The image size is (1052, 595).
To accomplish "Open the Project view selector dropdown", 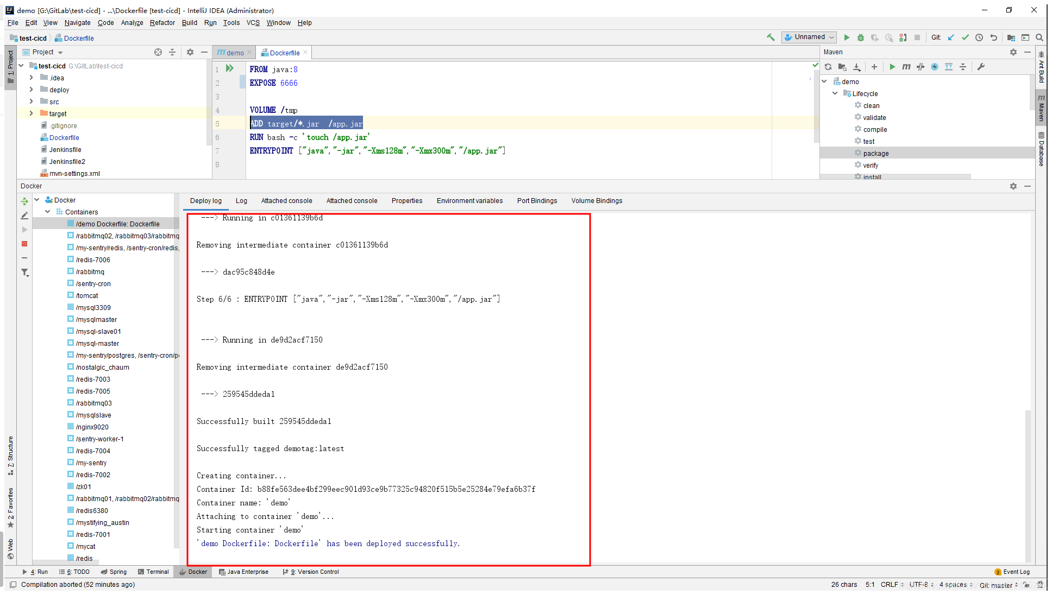I will point(48,52).
